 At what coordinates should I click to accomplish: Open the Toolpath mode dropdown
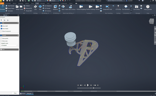click(9, 45)
